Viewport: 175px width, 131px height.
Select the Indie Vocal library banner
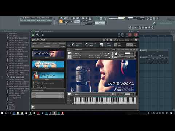point(48,53)
